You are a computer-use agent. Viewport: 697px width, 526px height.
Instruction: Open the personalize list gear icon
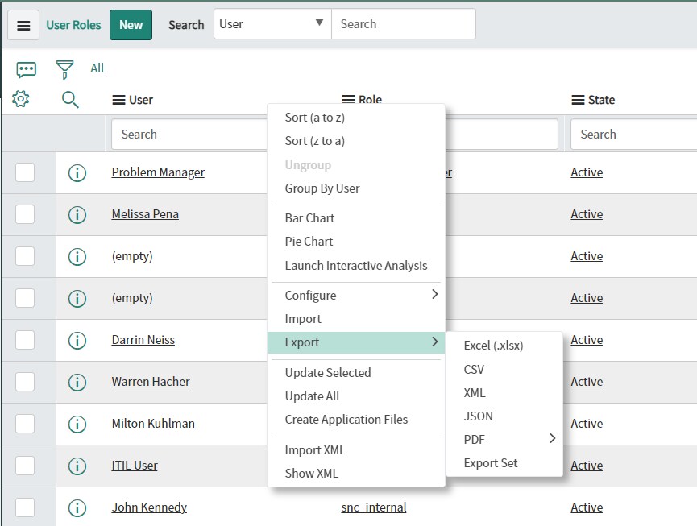(20, 99)
